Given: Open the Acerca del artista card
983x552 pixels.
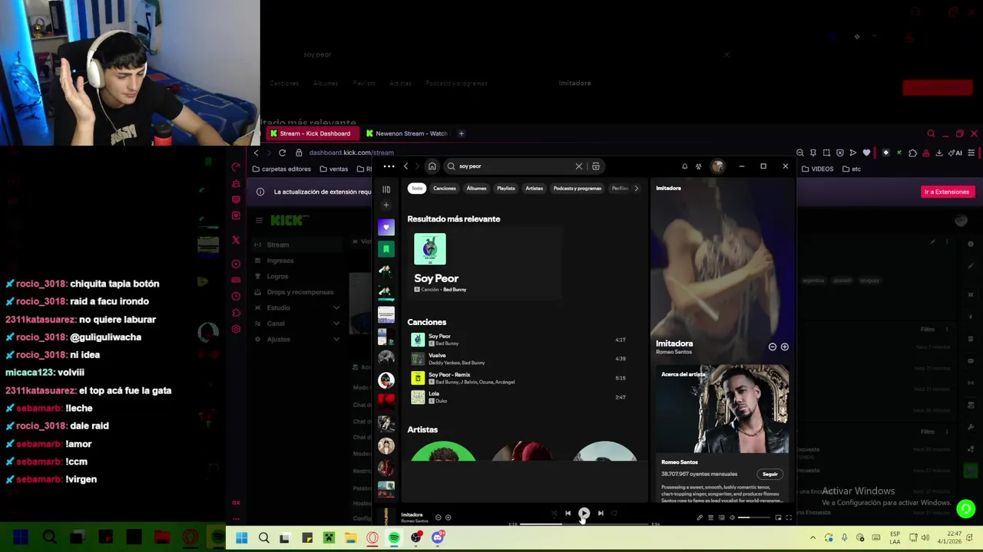Looking at the screenshot, I should 722,434.
